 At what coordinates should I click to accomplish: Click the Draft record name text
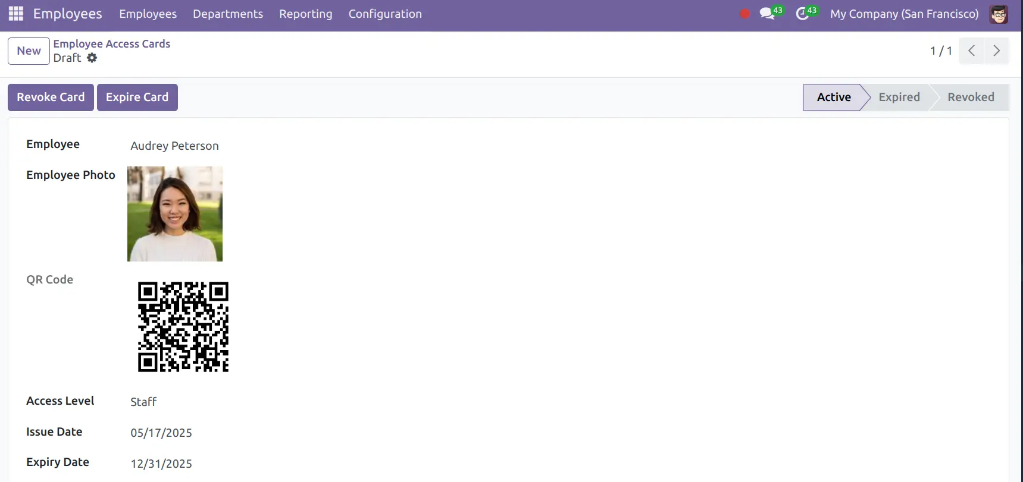67,58
